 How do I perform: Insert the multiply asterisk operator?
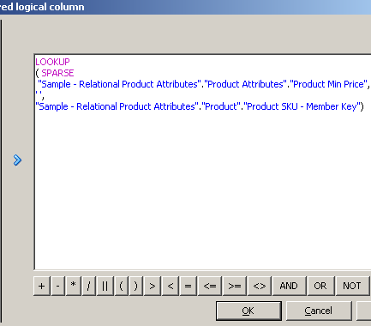pos(74,286)
